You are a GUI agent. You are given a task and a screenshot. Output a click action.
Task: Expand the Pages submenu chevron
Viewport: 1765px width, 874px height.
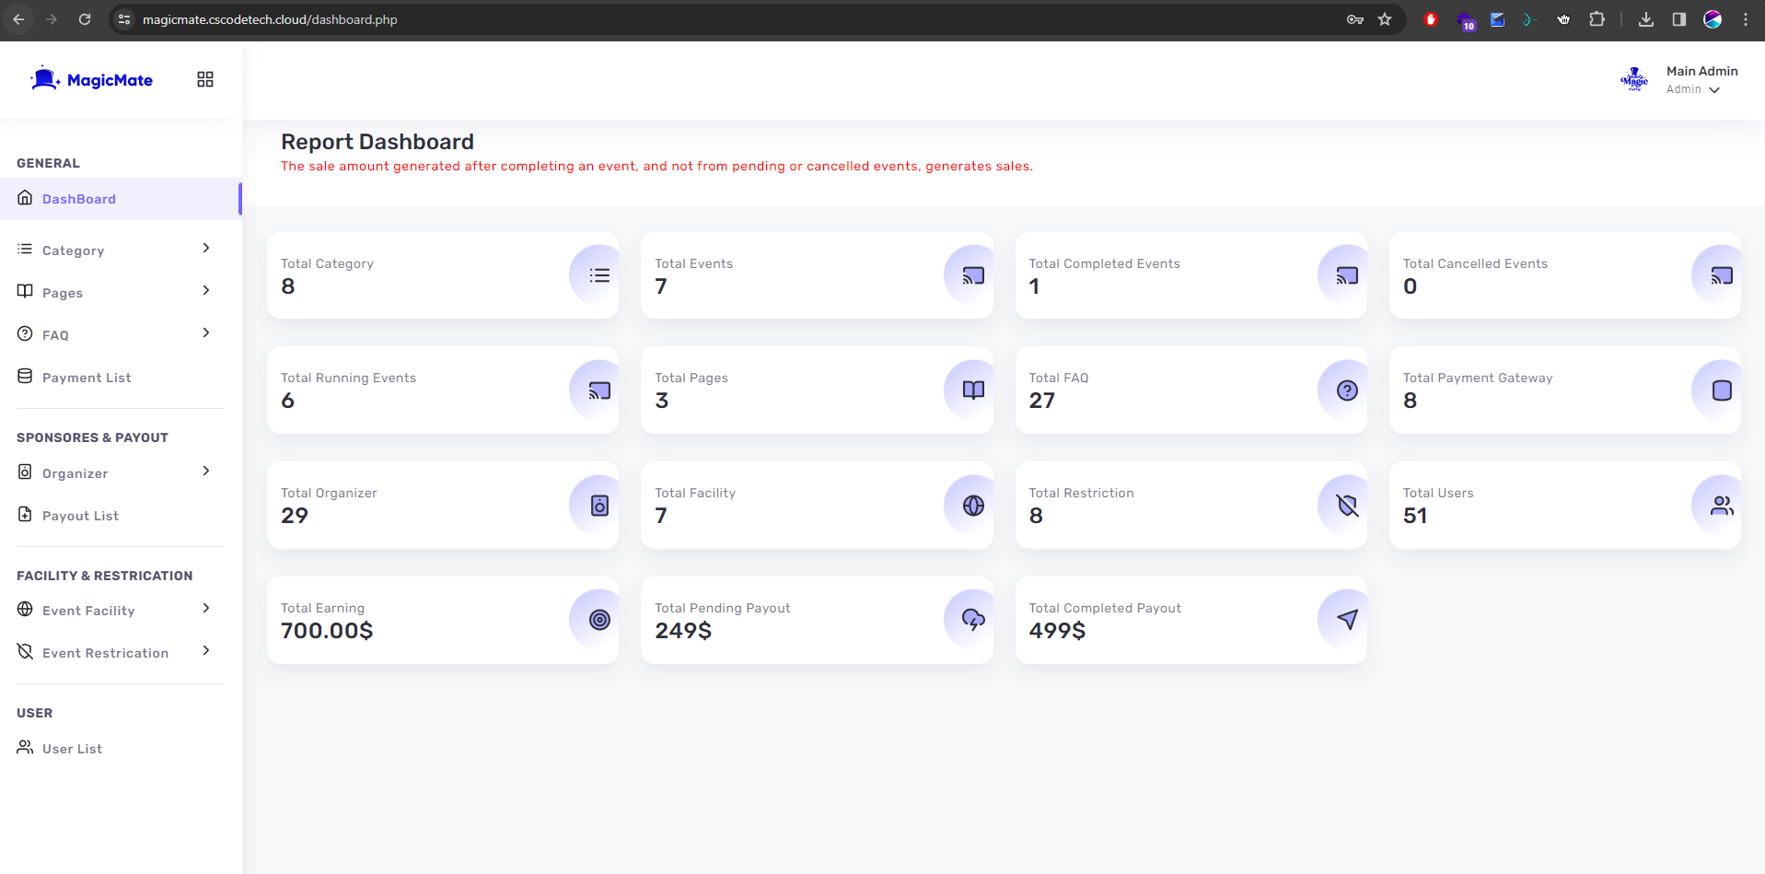click(206, 291)
